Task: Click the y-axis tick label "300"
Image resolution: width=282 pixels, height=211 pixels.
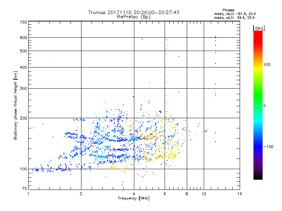Action: click(x=23, y=88)
